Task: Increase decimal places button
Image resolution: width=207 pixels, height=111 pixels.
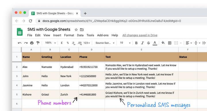Action: [x=80, y=43]
